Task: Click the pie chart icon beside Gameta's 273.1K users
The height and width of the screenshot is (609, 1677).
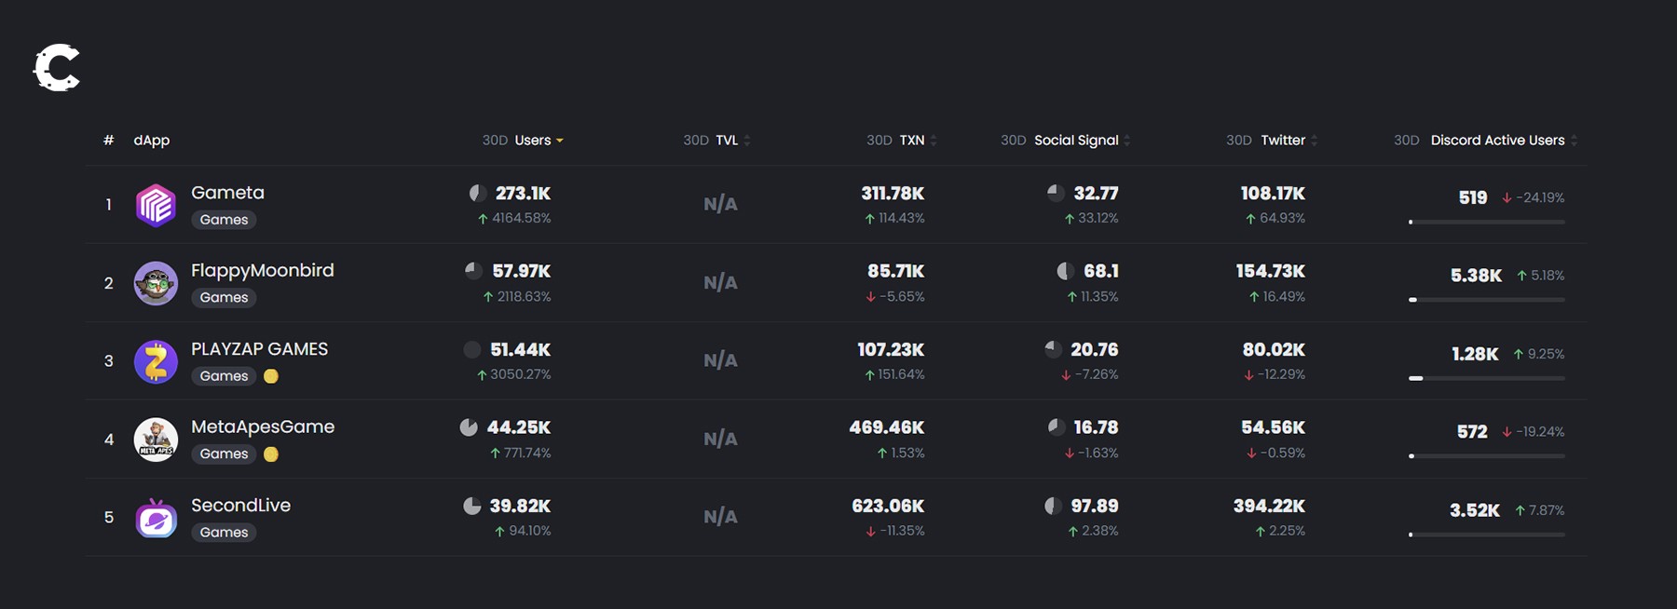Action: pos(478,194)
